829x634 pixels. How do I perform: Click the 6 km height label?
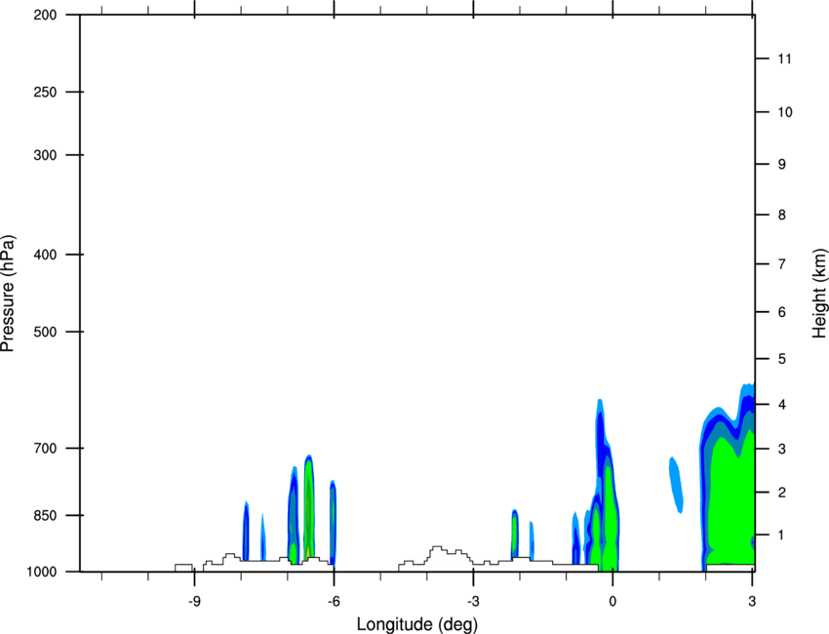[x=782, y=312]
